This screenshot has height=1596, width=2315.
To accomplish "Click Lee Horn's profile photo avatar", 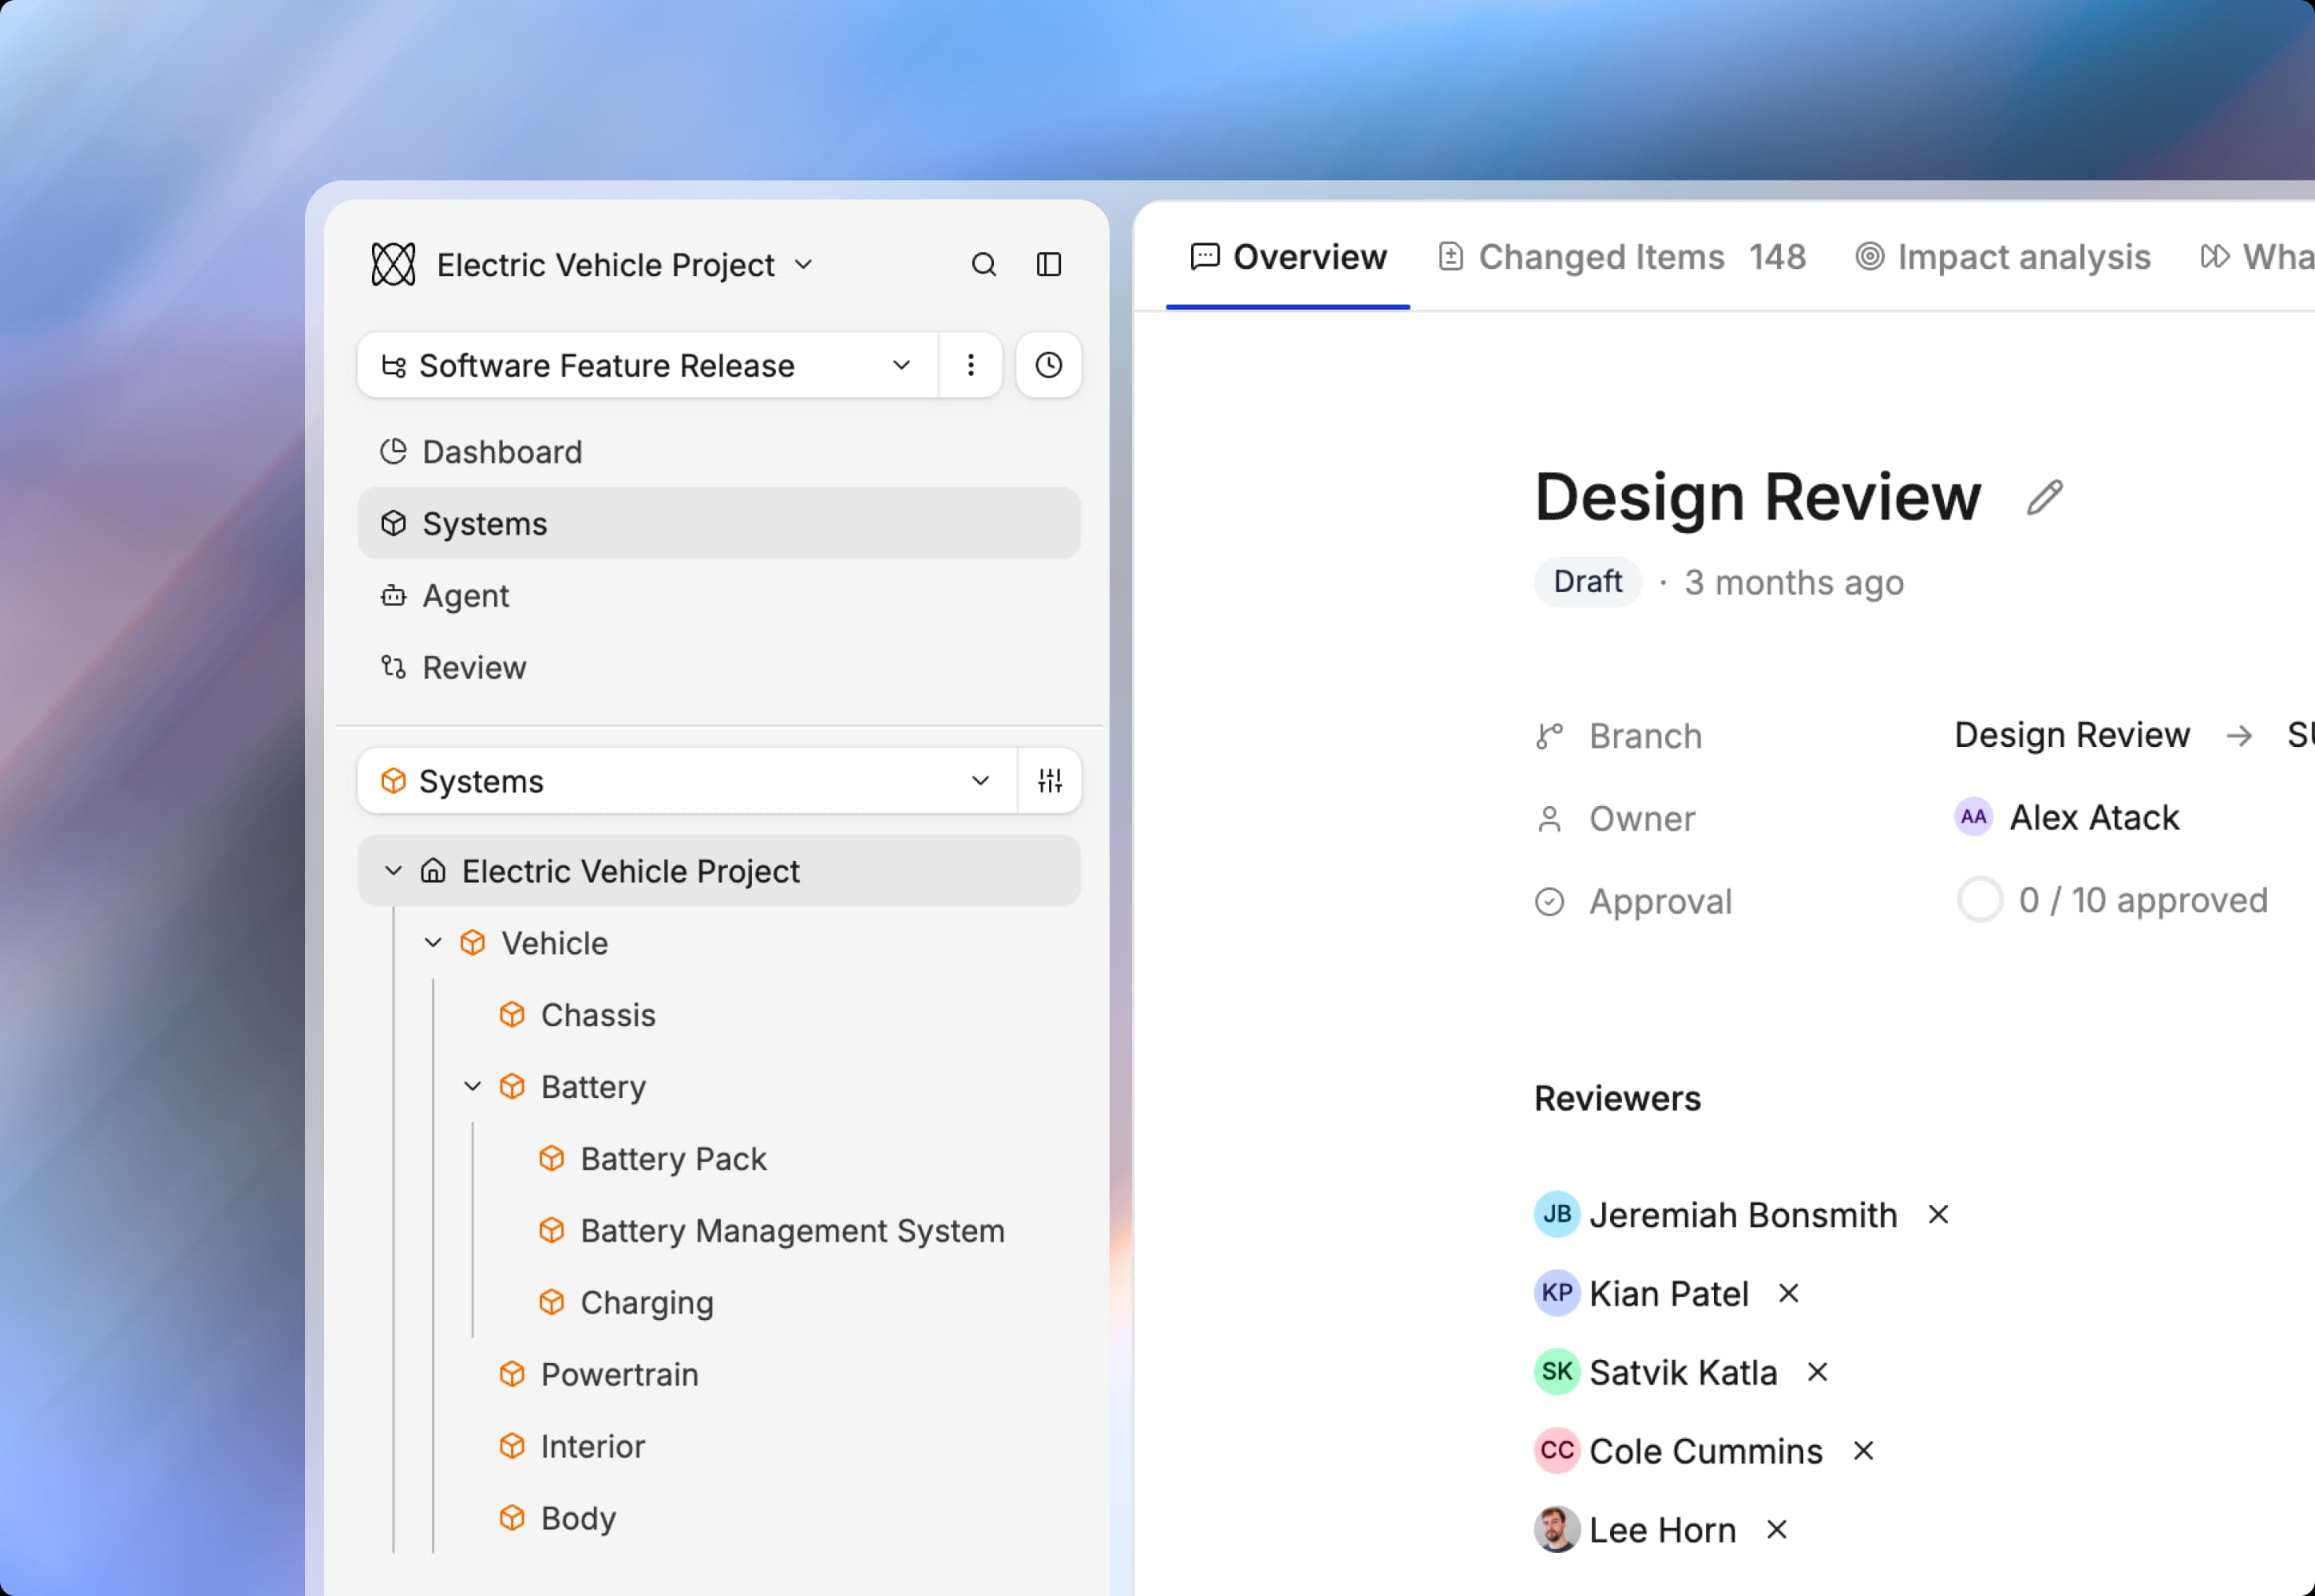I will [x=1557, y=1530].
